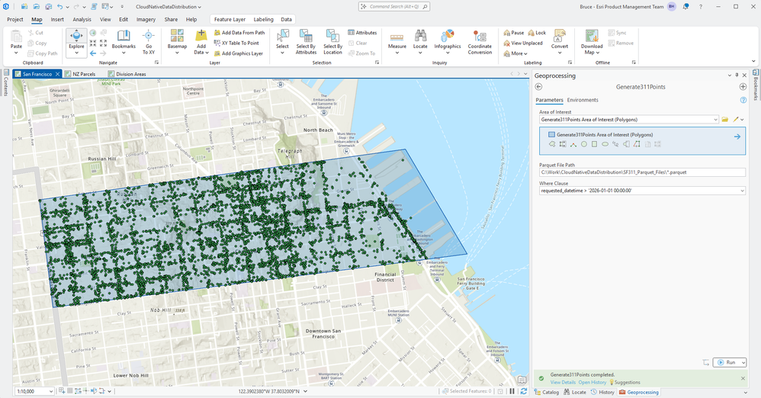The width and height of the screenshot is (761, 398).
Task: Expand the labeling More dropdown
Action: click(515, 53)
